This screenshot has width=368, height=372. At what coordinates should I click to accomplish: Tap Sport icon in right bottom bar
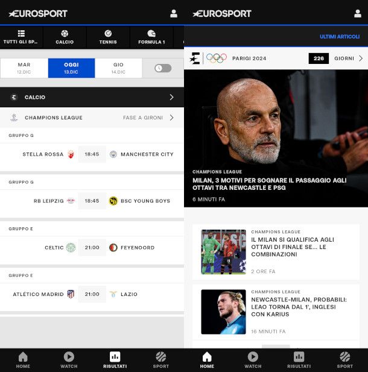pos(344,357)
